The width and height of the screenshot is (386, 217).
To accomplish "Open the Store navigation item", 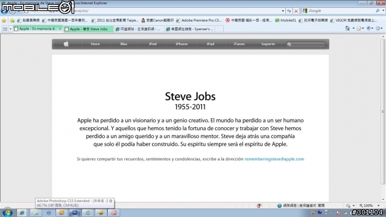I will coord(95,44).
